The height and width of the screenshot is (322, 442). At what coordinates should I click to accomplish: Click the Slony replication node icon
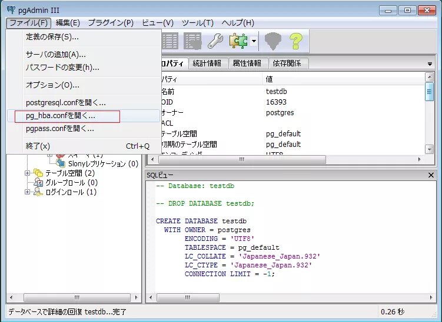point(61,163)
